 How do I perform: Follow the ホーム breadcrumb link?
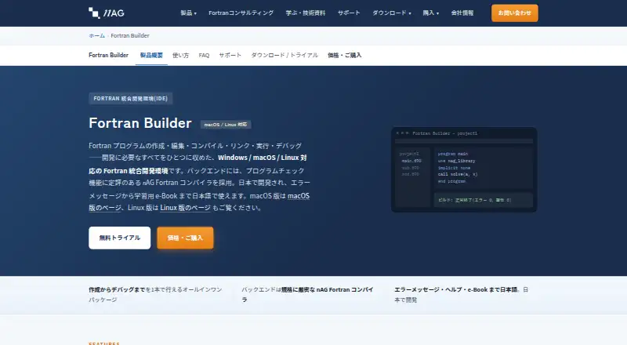click(96, 35)
